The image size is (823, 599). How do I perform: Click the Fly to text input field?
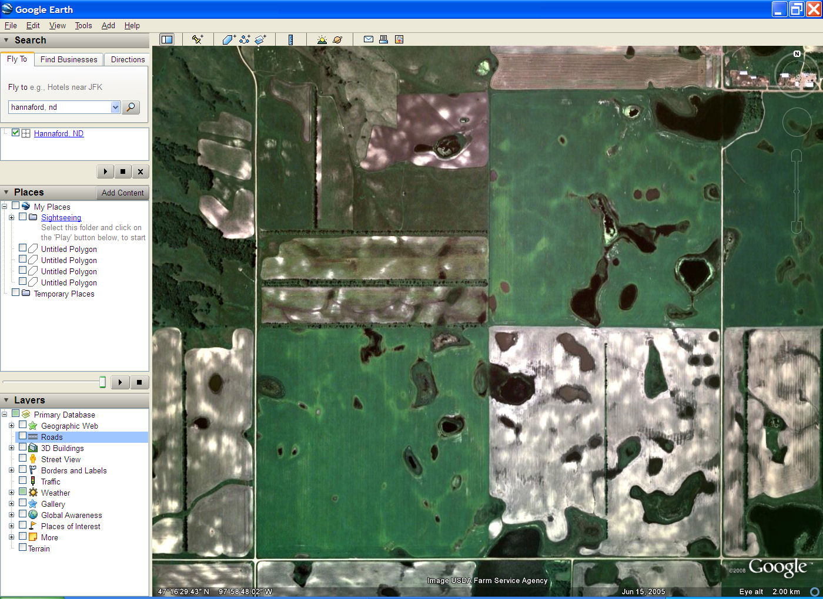[x=59, y=107]
